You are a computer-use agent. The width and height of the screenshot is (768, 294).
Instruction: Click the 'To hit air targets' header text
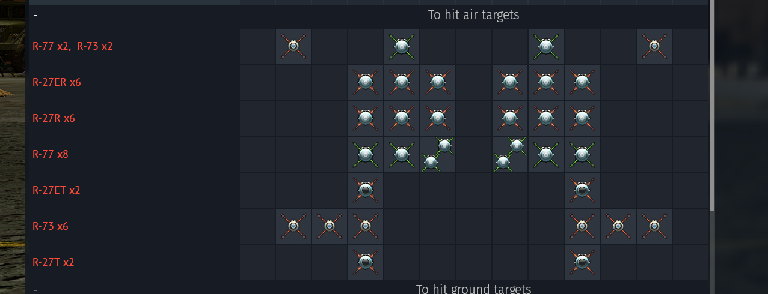[x=473, y=15]
